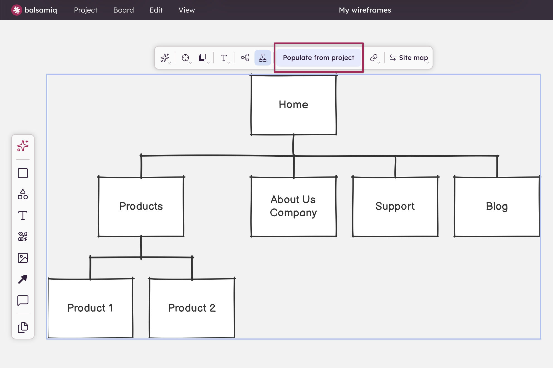The width and height of the screenshot is (553, 368).
Task: Open the pages icon at sidebar bottom
Action: pos(23,327)
